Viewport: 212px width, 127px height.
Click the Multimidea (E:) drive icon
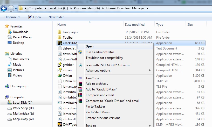coord(9,114)
